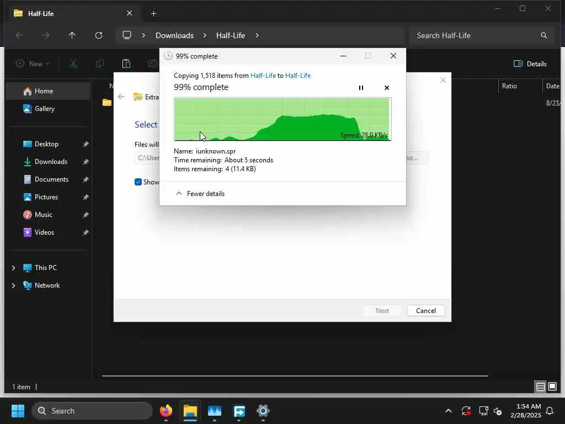Select Network in the sidebar

point(47,285)
